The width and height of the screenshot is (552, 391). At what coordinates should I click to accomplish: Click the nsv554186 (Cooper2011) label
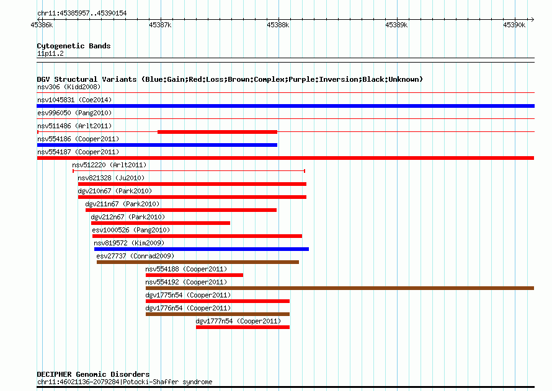[x=78, y=139]
